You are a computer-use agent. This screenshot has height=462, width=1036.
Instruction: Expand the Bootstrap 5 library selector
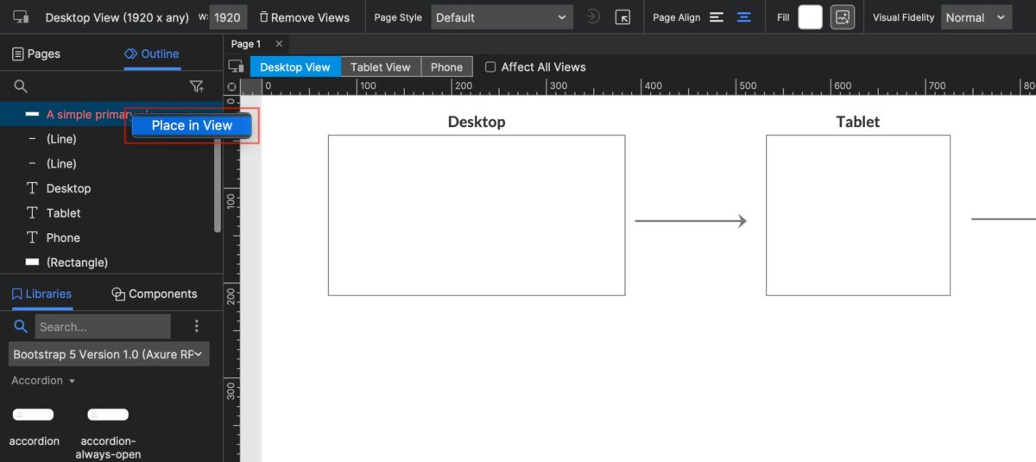pos(110,354)
